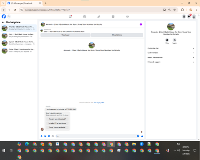200x160 pixels.
Task: Expand Media, files and links section
Action: pos(171,58)
